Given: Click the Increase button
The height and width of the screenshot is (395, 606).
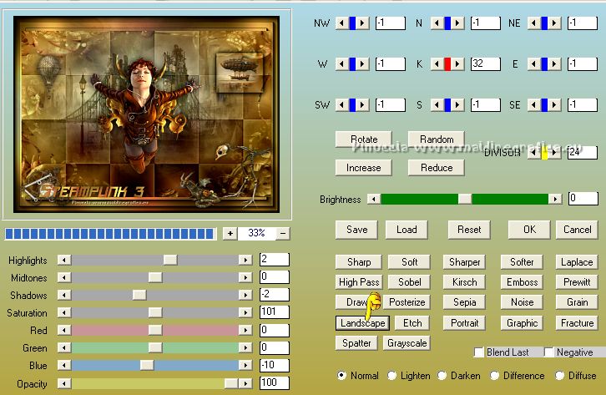Looking at the screenshot, I should (364, 168).
